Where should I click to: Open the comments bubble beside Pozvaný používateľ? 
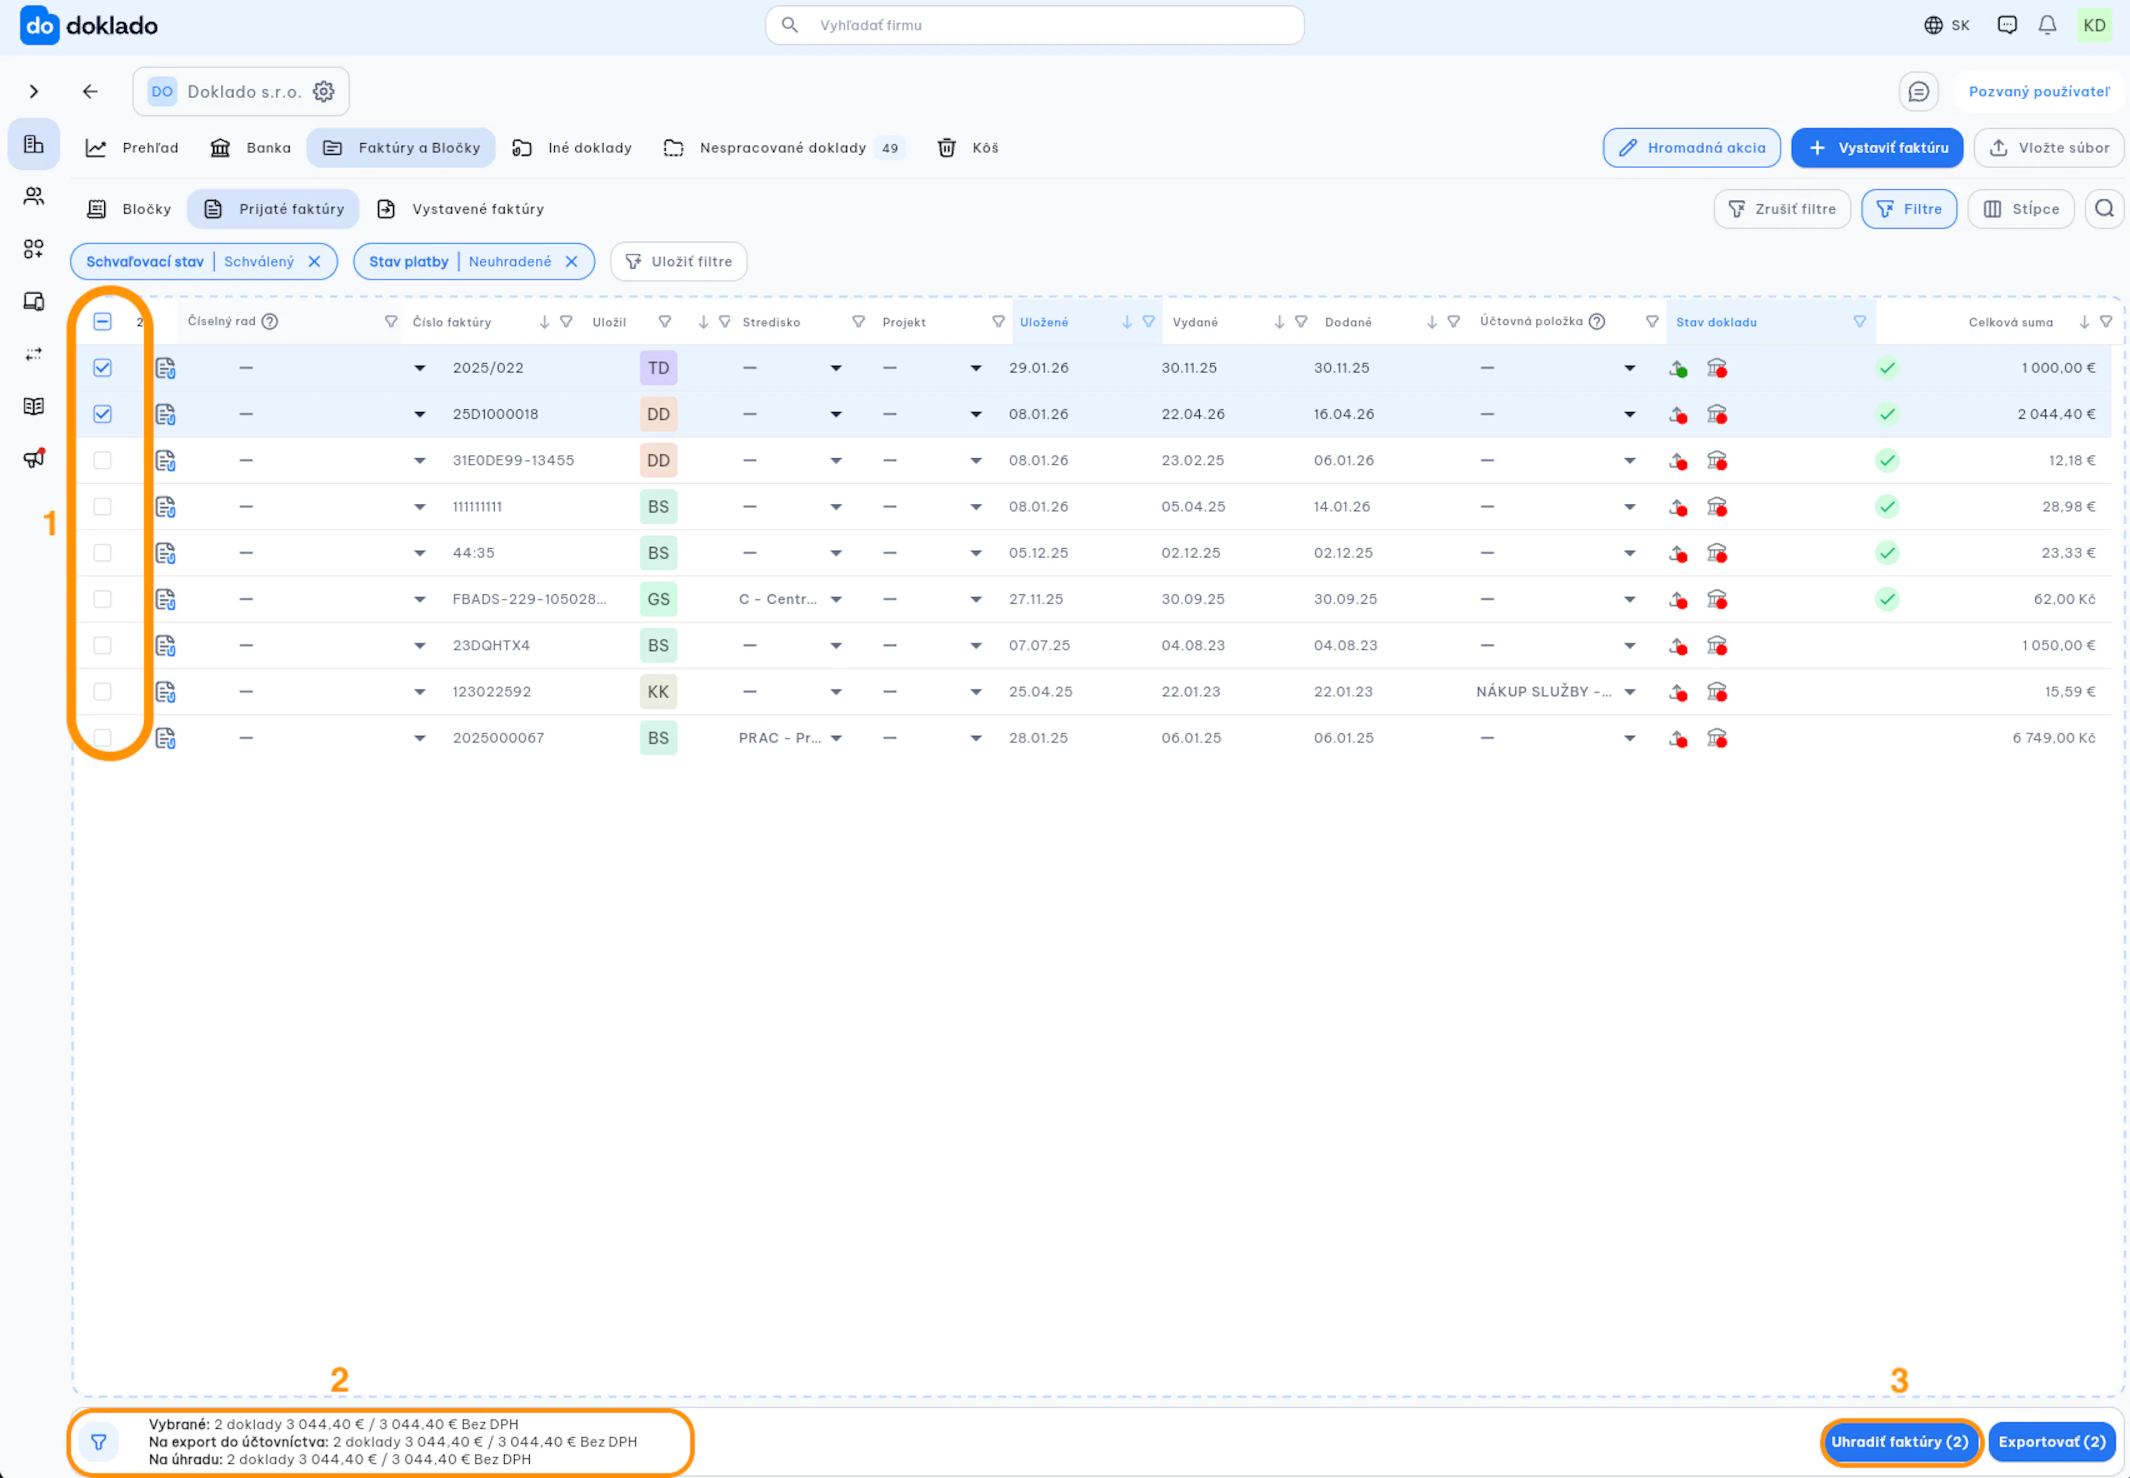[x=1918, y=92]
